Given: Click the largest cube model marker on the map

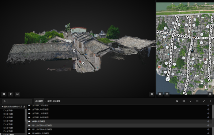Looking at the screenshot, I should tap(168, 79).
